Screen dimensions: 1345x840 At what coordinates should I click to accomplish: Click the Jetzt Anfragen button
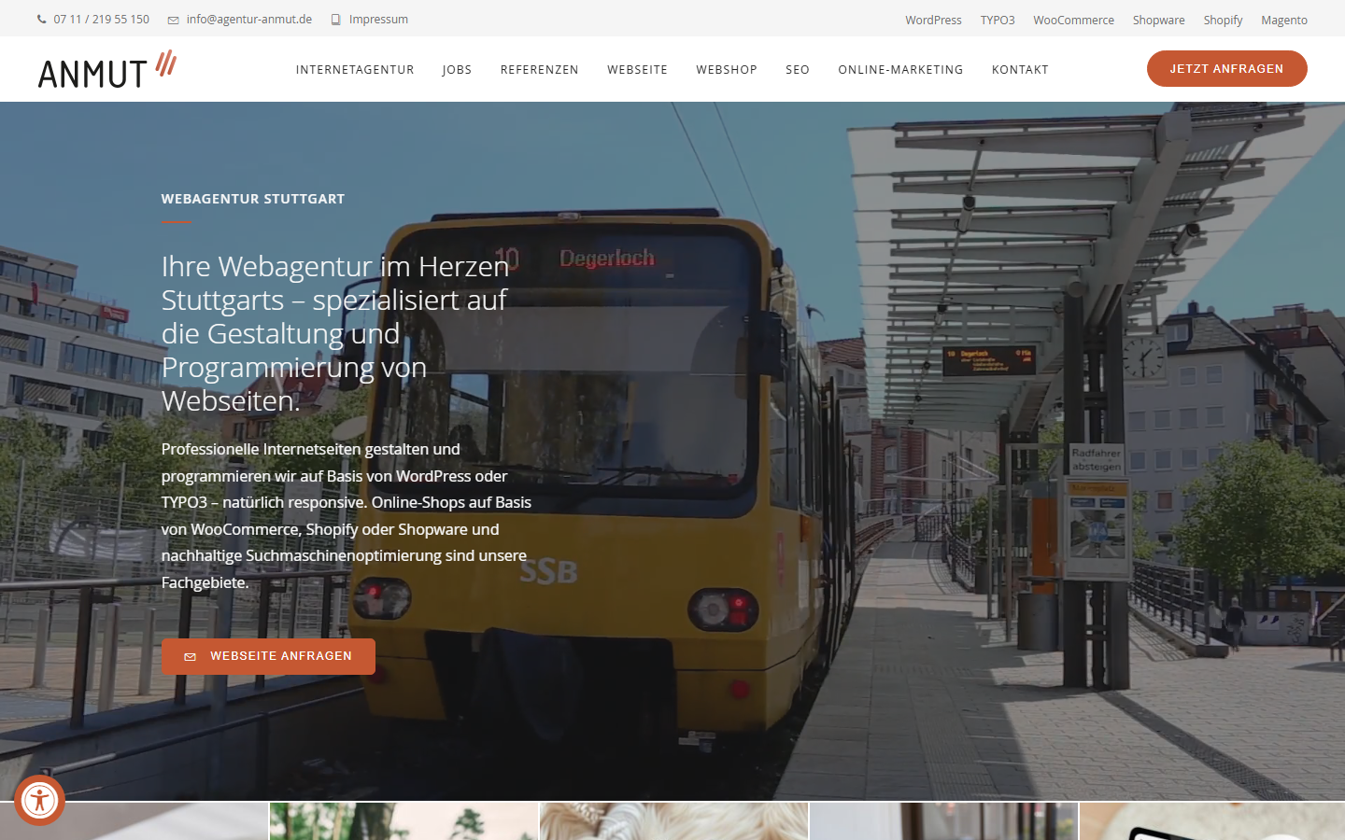[1226, 69]
